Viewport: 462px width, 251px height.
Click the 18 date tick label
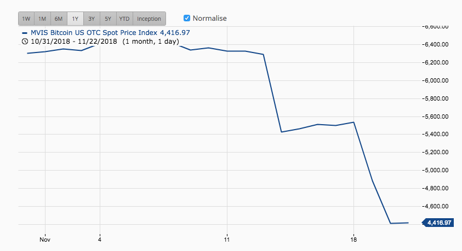click(353, 240)
